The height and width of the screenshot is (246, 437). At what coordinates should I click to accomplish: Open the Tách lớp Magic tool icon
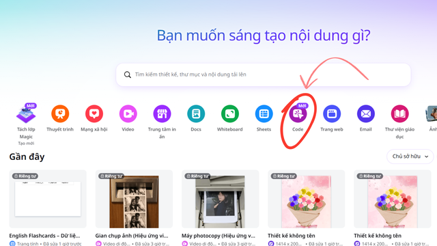coord(26,114)
